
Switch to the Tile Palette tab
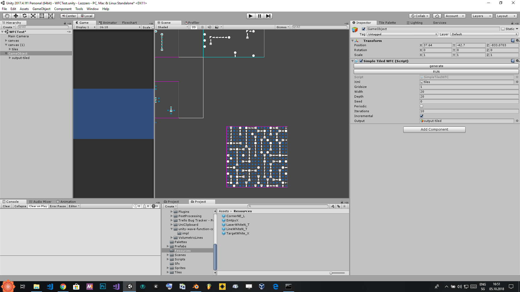(387, 23)
